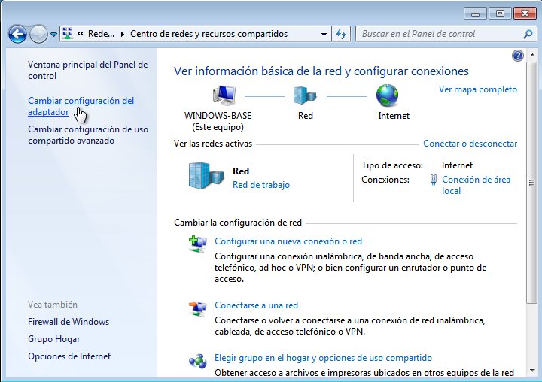Viewport: 542px width, 382px height.
Task: Click the 'Ver las redes activas' heading
Action: pos(213,144)
